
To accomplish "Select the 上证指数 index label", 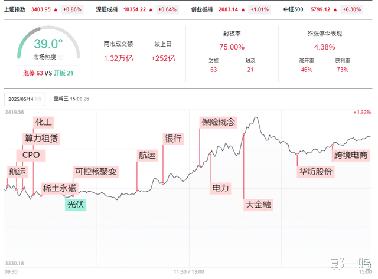I will (x=15, y=10).
